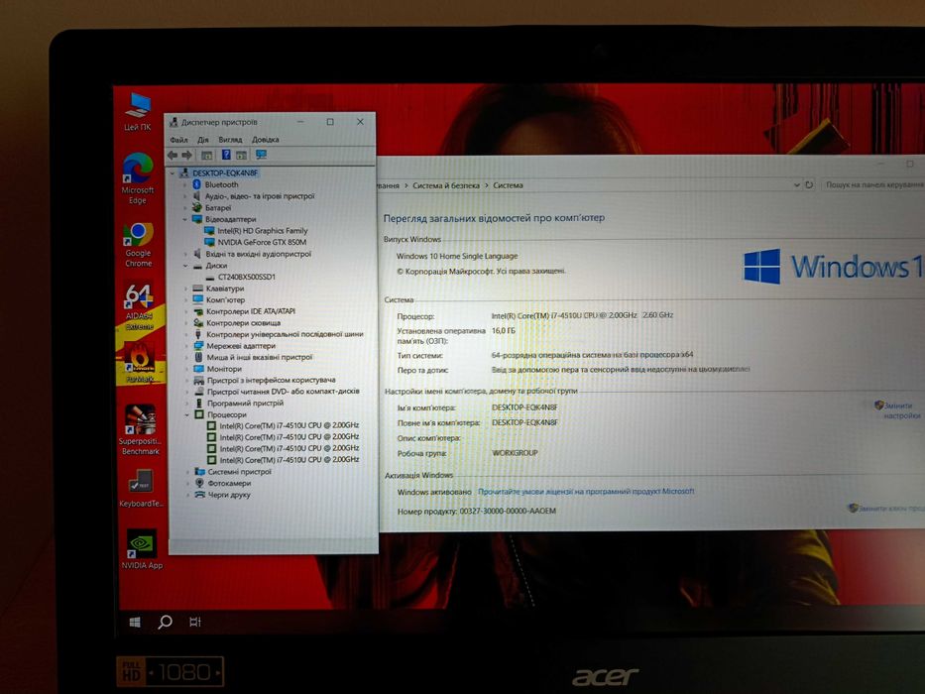Click the product number 00327-30000-00000-AAOEM
This screenshot has height=694, width=925.
pyautogui.click(x=508, y=511)
